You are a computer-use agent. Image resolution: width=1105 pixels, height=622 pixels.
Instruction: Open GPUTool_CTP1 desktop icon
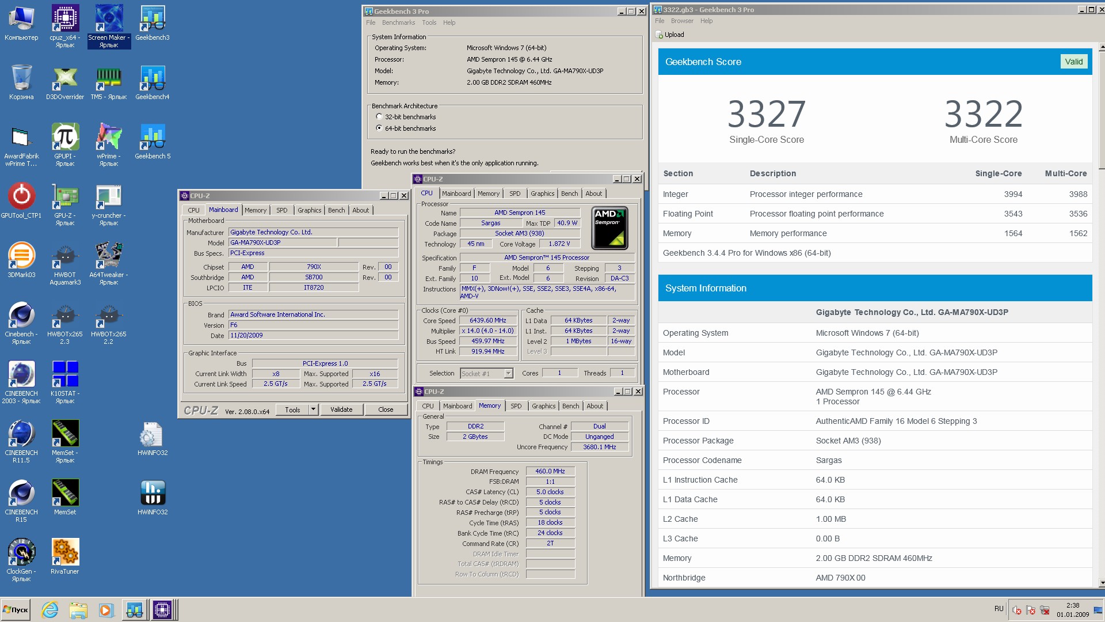(21, 201)
